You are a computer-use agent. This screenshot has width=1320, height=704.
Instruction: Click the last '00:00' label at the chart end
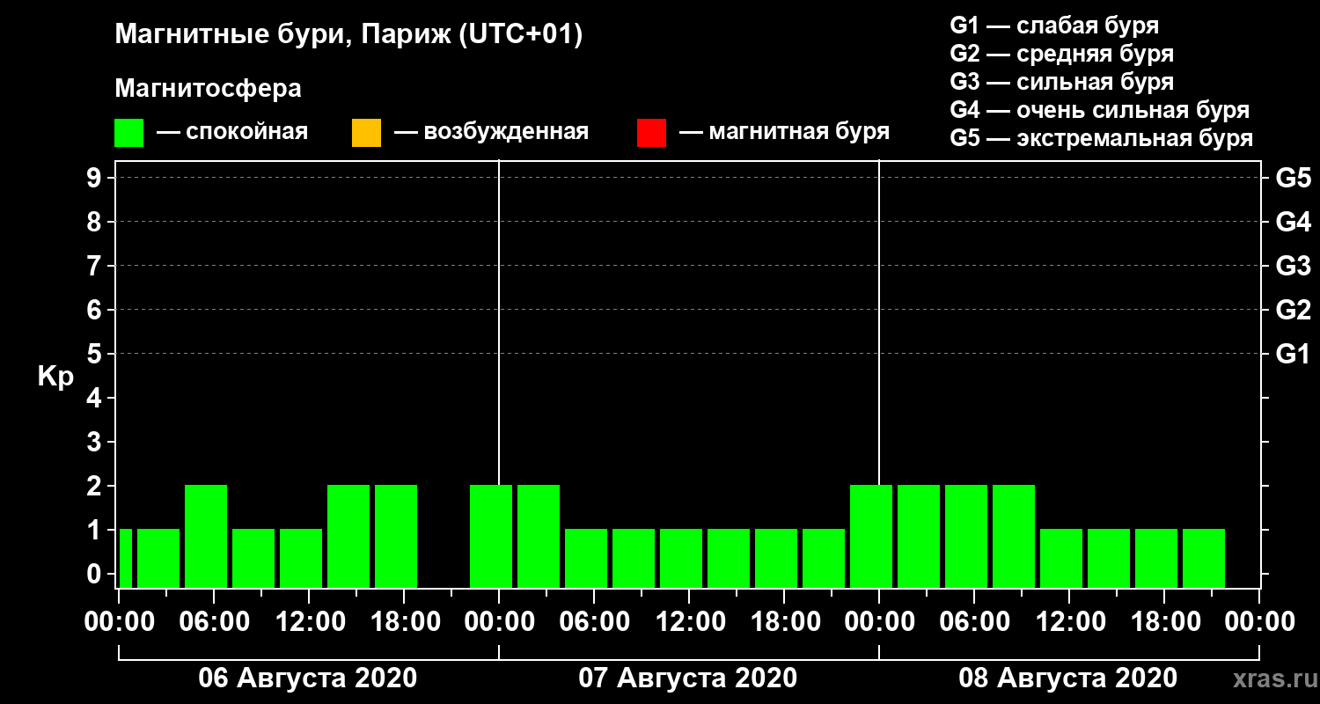1259,621
